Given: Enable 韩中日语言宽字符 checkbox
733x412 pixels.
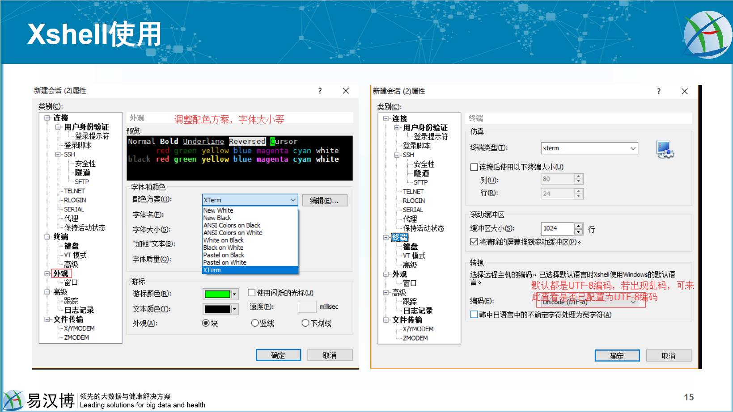Looking at the screenshot, I should pos(474,315).
